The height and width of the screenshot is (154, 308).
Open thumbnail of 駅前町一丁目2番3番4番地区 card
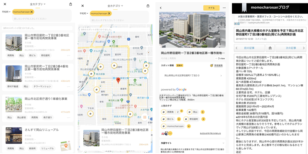[x=14, y=74]
